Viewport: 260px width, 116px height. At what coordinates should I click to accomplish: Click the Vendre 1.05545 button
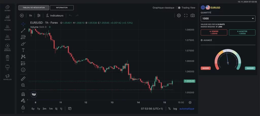214,32
